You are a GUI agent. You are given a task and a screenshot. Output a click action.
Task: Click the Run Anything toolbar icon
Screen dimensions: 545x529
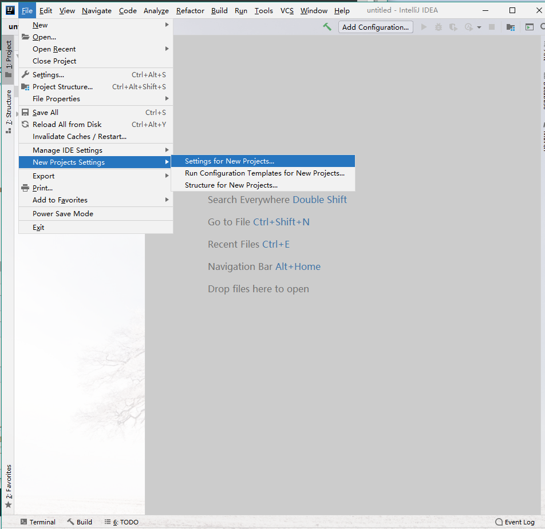click(x=530, y=27)
